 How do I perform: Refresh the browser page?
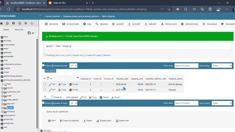8,9
